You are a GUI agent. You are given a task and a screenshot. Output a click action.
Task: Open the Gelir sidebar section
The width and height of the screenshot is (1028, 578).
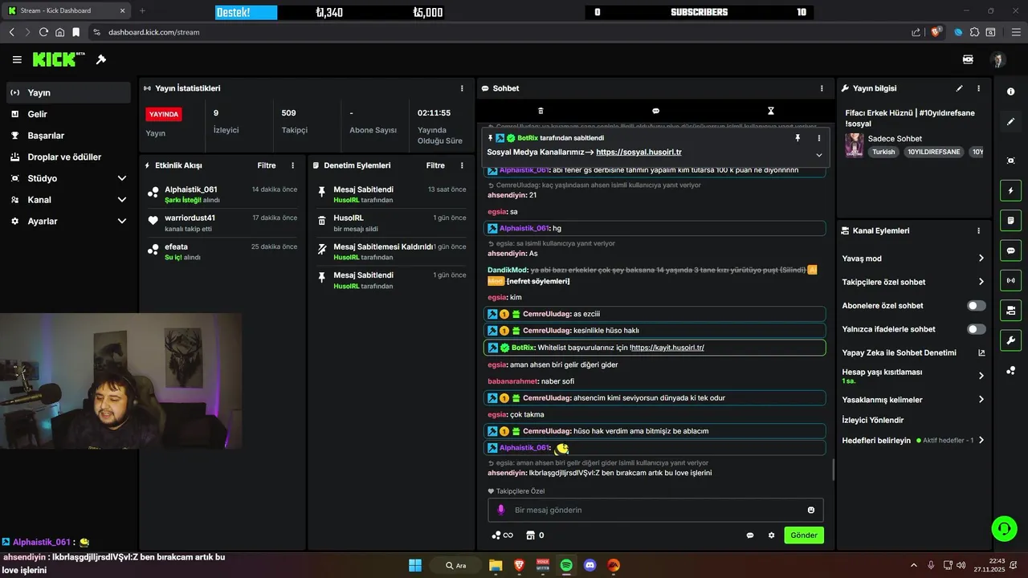pyautogui.click(x=68, y=114)
